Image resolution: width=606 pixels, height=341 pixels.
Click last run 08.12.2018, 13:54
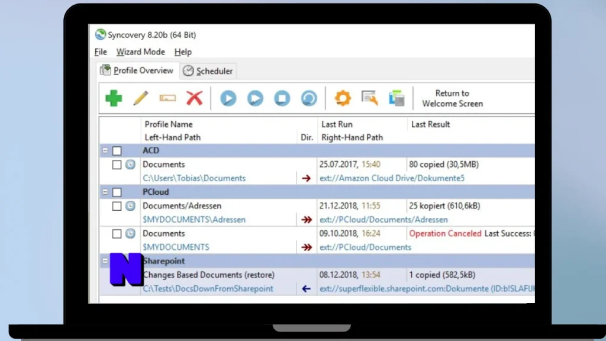[x=350, y=275]
